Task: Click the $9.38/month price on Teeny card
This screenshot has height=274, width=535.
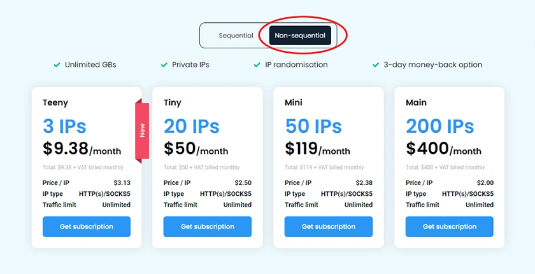Action: [x=82, y=149]
